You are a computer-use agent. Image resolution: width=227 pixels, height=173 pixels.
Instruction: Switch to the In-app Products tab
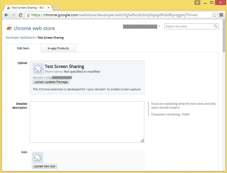point(58,48)
